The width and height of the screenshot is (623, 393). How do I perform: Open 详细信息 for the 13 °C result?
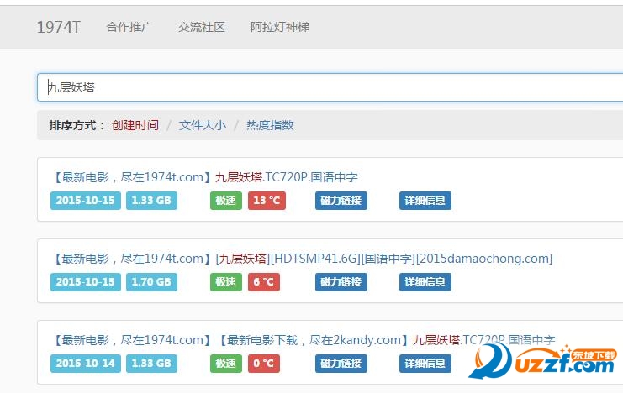click(x=425, y=201)
